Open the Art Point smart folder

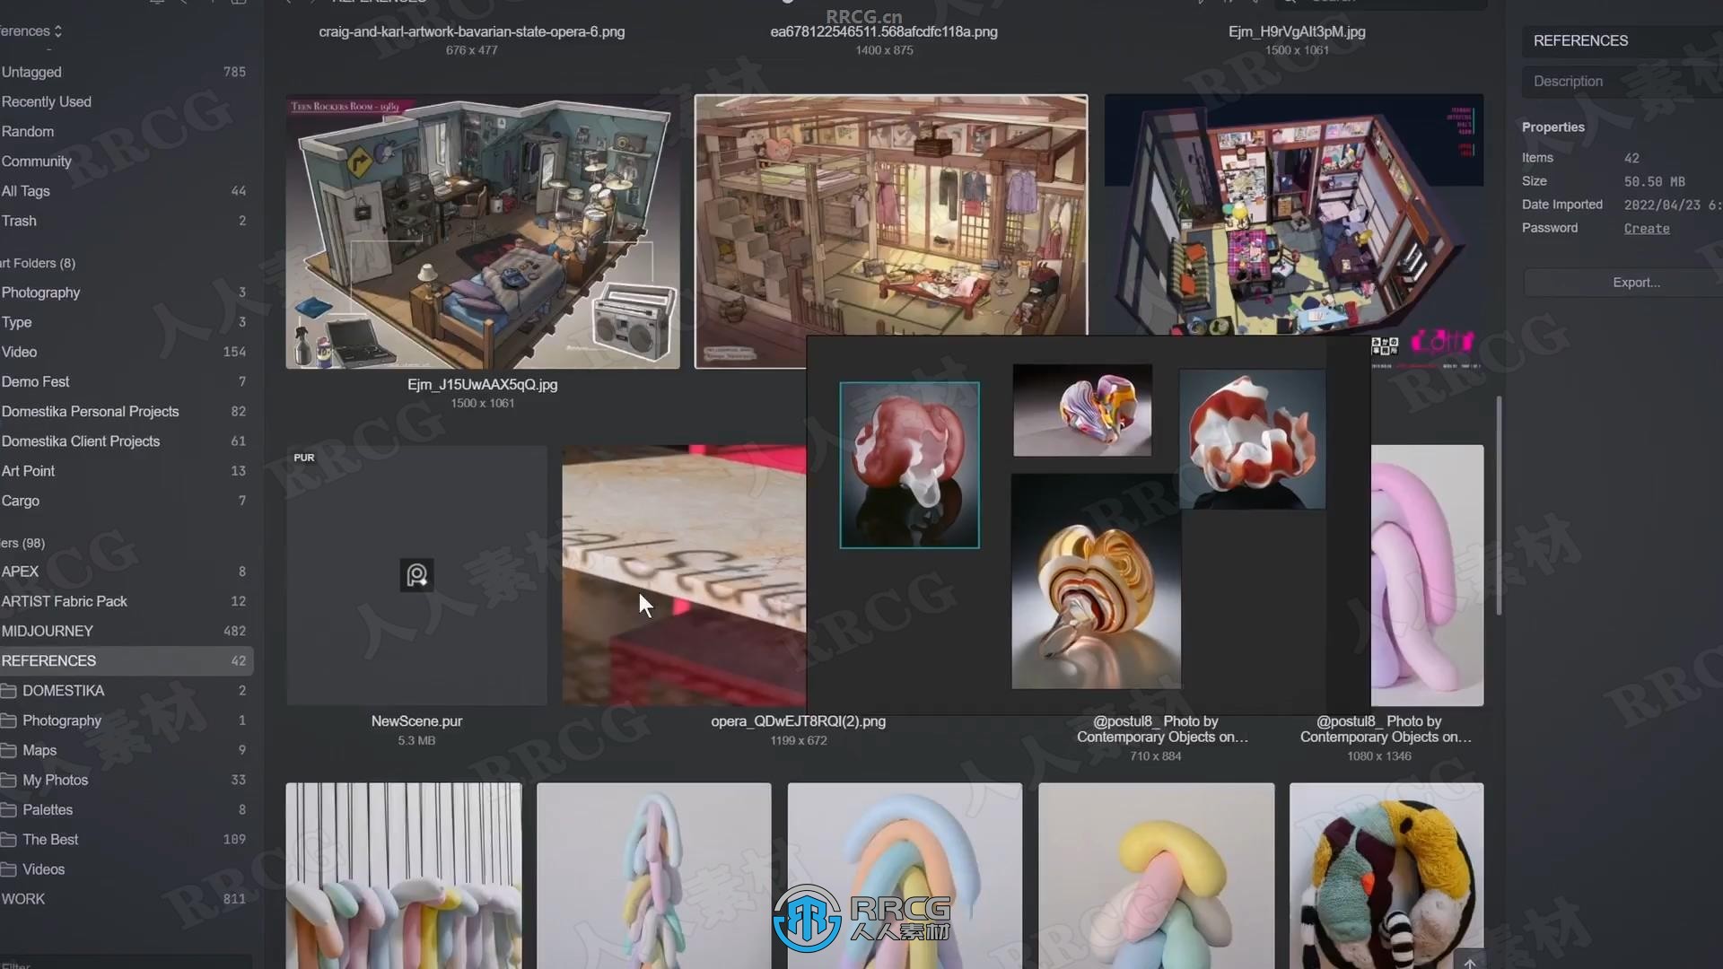coord(126,471)
